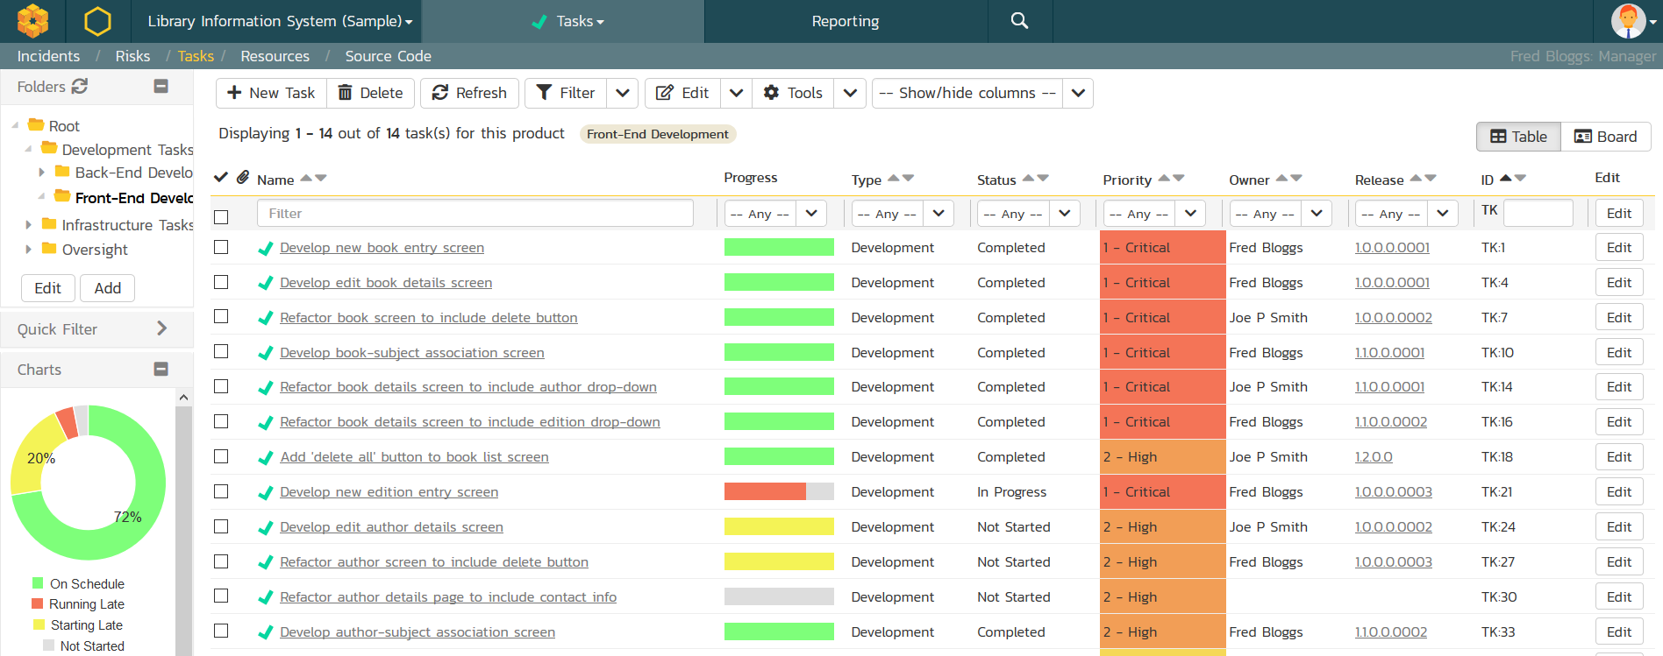Open the Reporting menu
The height and width of the screenshot is (656, 1663).
(845, 21)
